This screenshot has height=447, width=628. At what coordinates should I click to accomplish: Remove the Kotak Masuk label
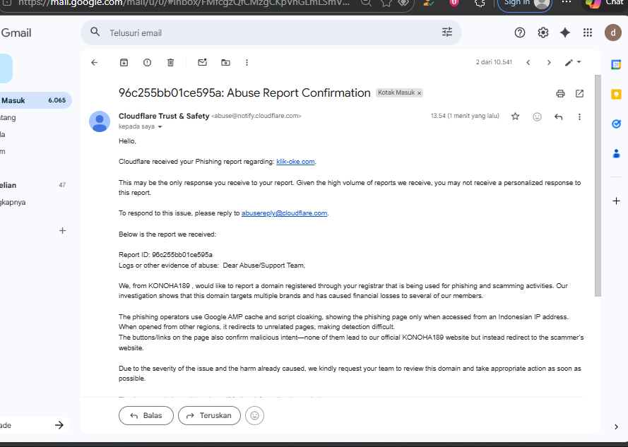[420, 93]
